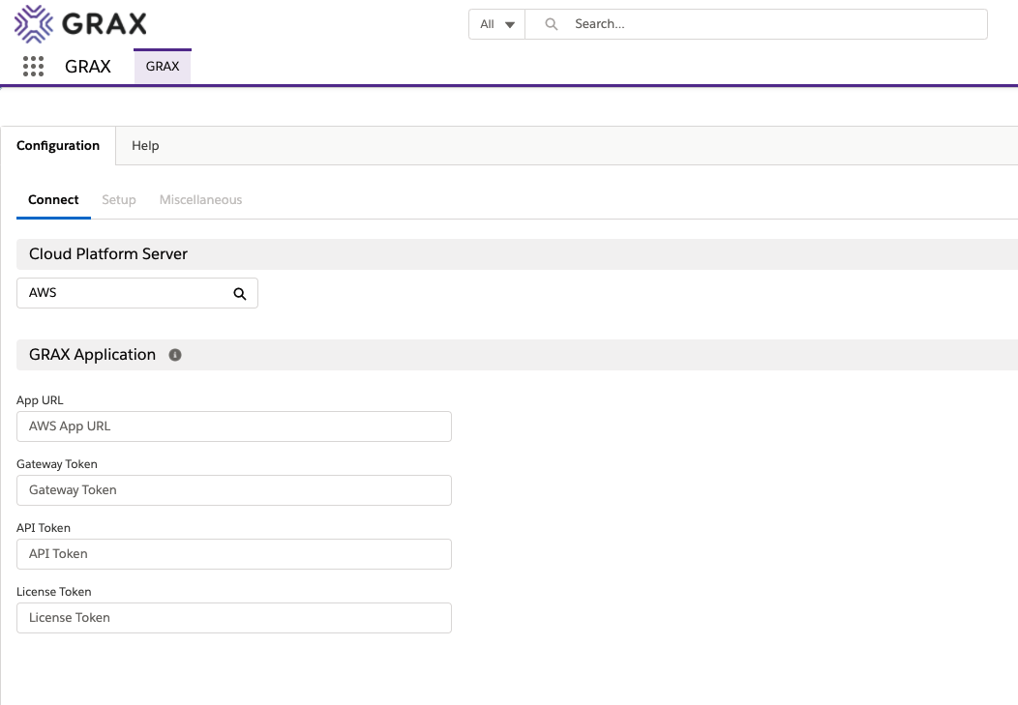
Task: Open the Cloud Platform Server AWS lookup field
Action: 137,293
